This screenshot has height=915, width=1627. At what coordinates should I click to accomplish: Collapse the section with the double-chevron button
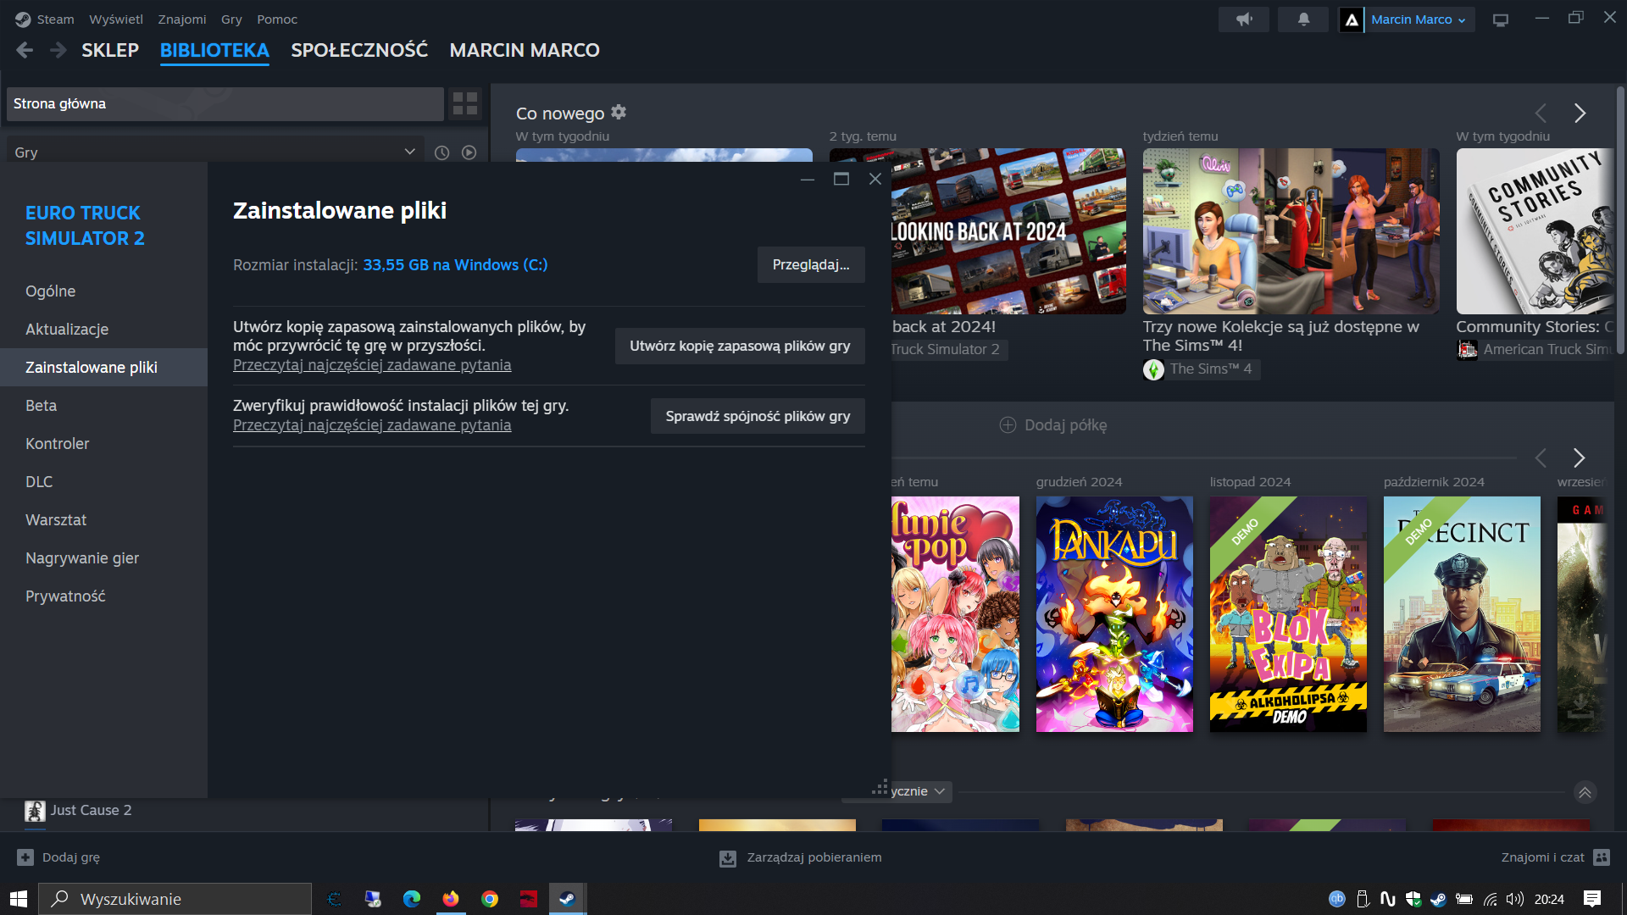coord(1585,792)
